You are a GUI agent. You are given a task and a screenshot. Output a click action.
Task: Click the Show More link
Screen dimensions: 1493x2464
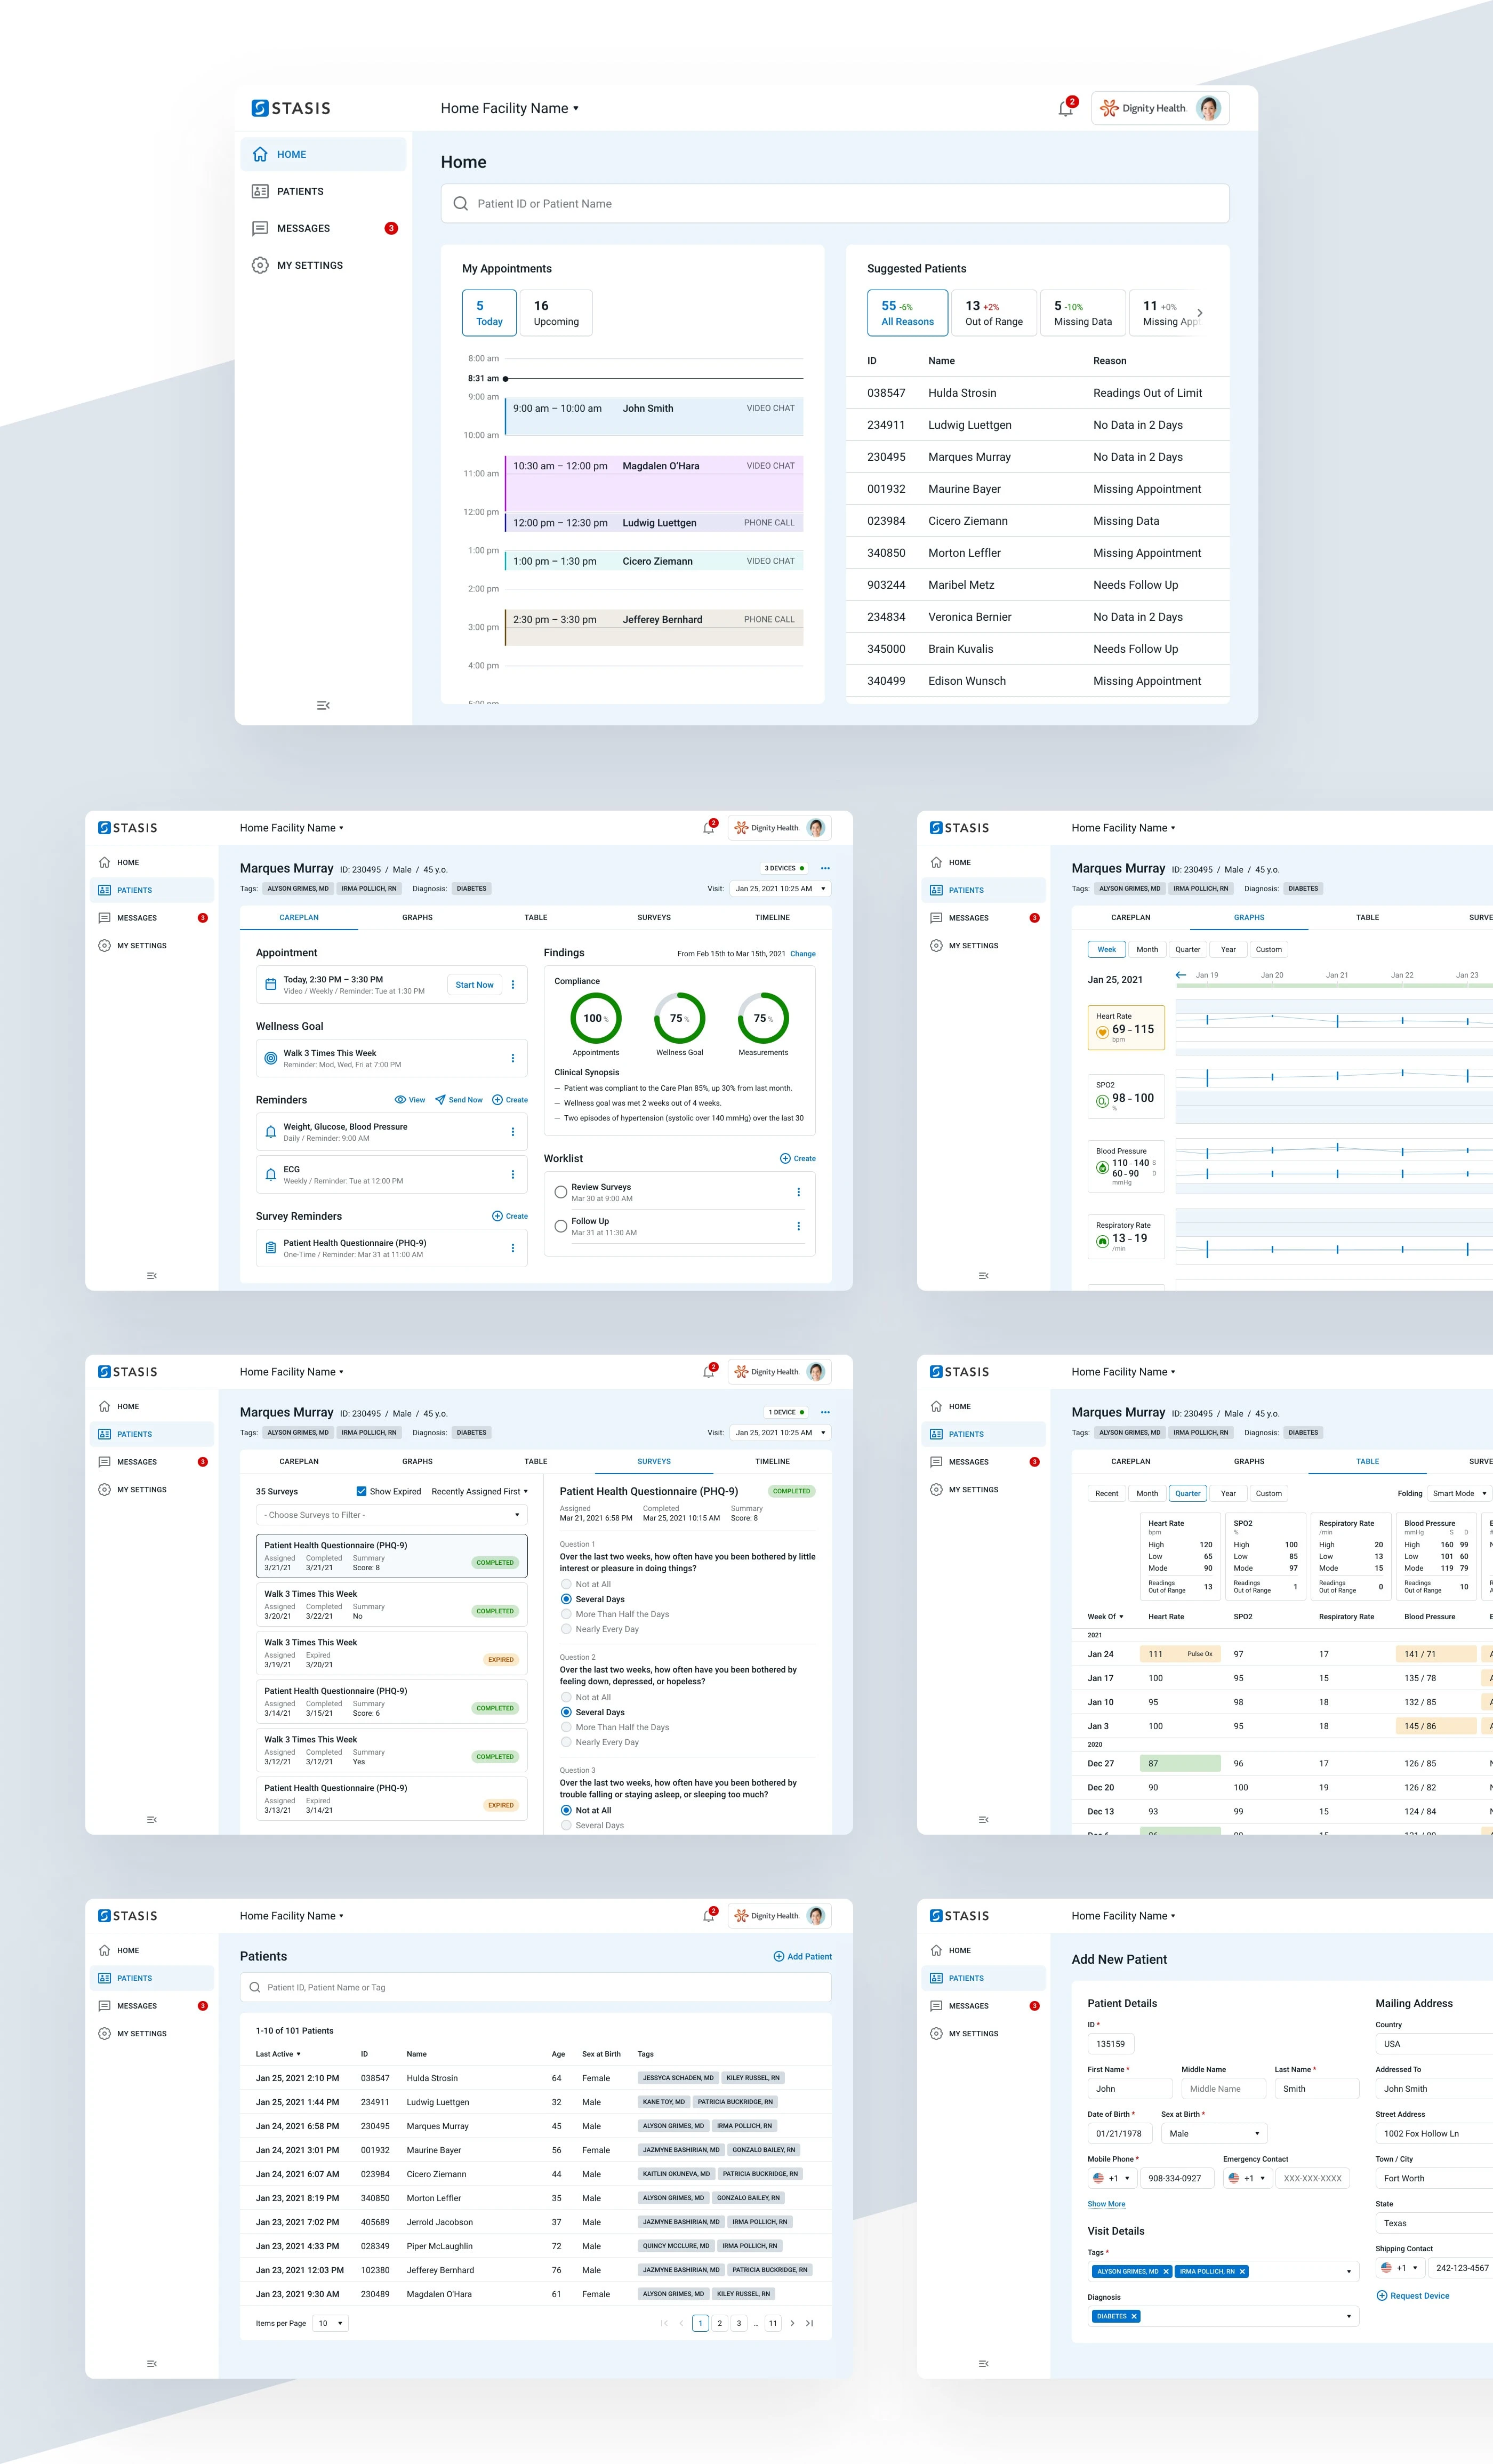click(1106, 2204)
